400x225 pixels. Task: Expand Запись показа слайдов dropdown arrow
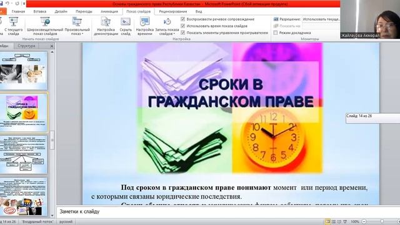tap(174, 34)
